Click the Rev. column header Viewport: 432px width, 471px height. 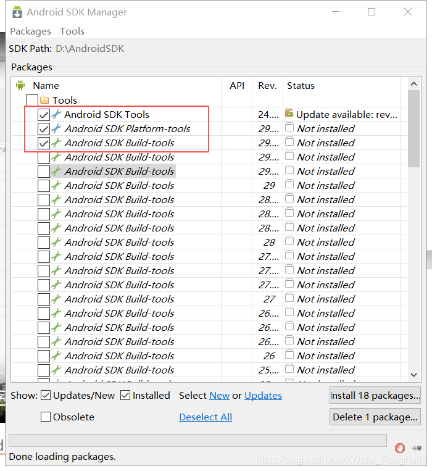267,85
